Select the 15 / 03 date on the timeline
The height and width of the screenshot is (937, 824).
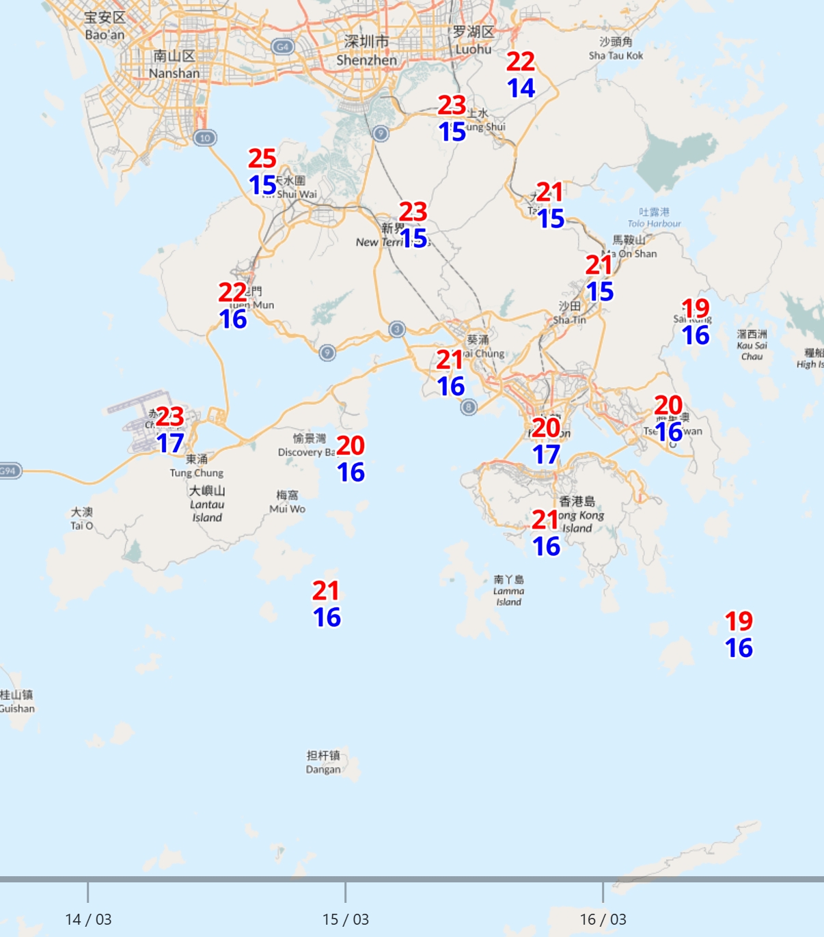(x=346, y=919)
